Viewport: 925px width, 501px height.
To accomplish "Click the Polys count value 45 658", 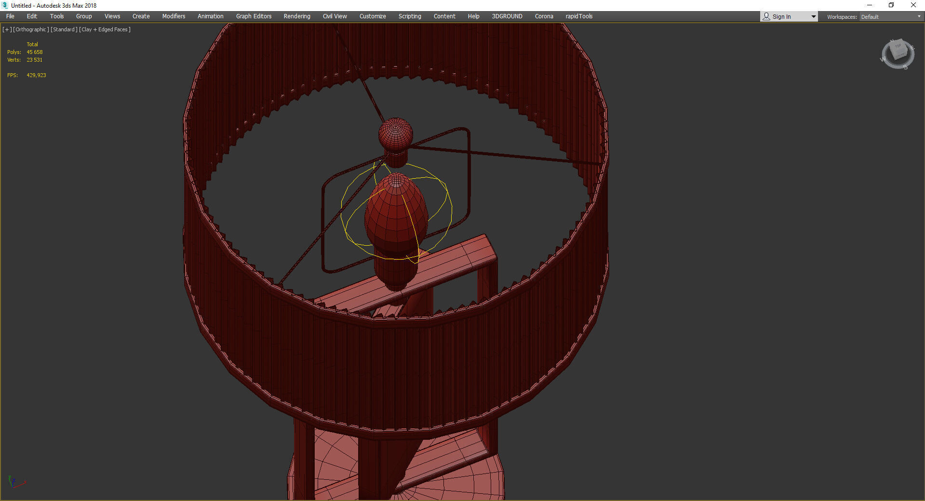I will (x=35, y=52).
